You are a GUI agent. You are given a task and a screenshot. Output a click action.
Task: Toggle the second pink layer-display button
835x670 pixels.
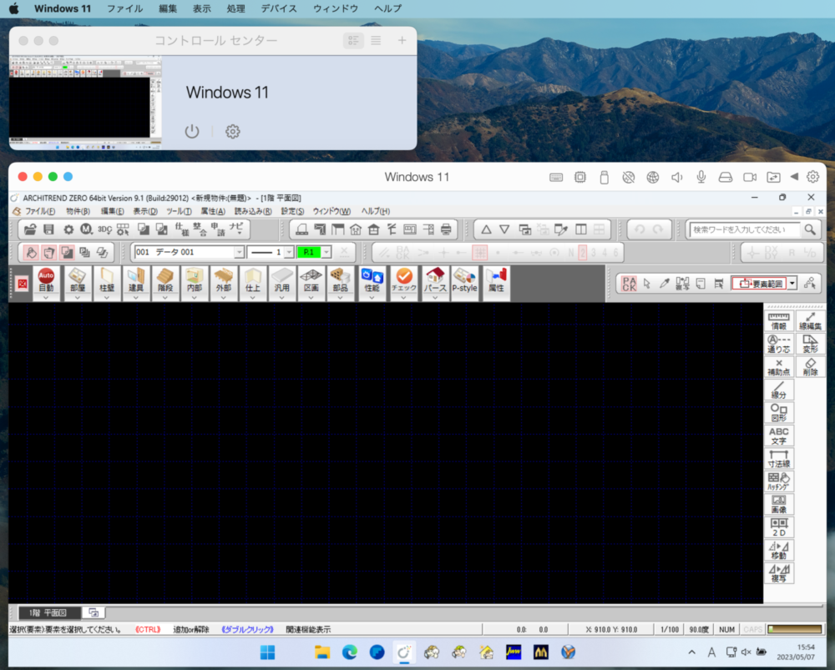click(x=49, y=252)
